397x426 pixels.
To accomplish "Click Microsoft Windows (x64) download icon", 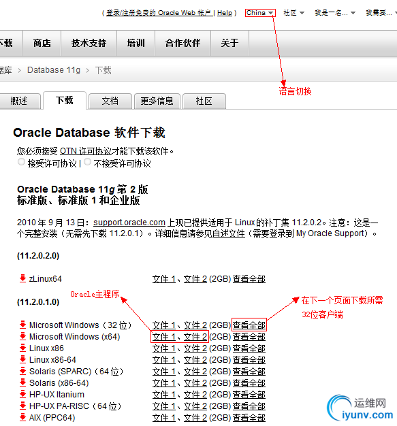I will [x=23, y=336].
